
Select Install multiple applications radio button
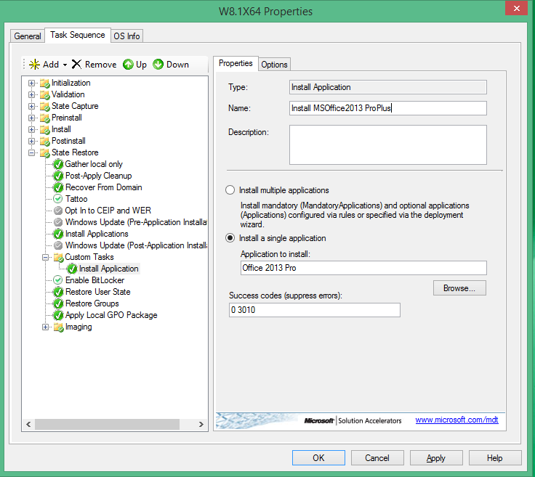click(x=230, y=190)
